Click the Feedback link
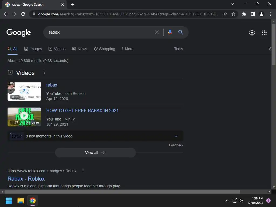276x207 pixels. tap(176, 145)
